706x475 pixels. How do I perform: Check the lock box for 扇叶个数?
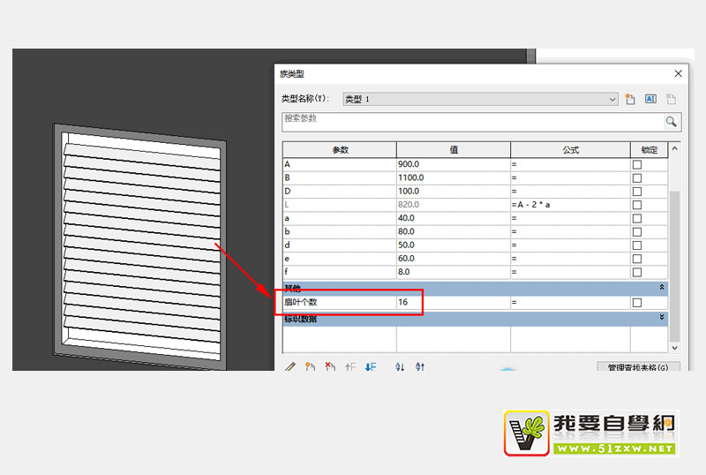point(637,303)
